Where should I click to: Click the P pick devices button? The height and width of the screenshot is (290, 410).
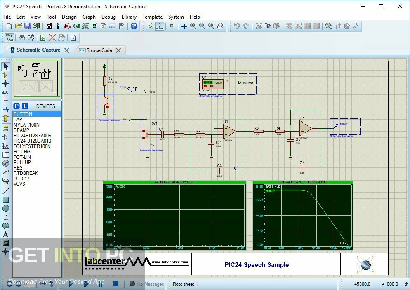(x=16, y=106)
